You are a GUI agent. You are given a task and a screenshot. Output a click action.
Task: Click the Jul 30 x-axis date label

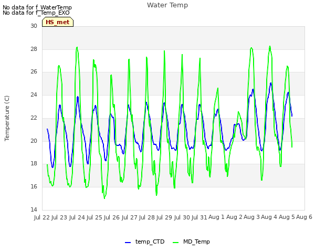[182, 217]
